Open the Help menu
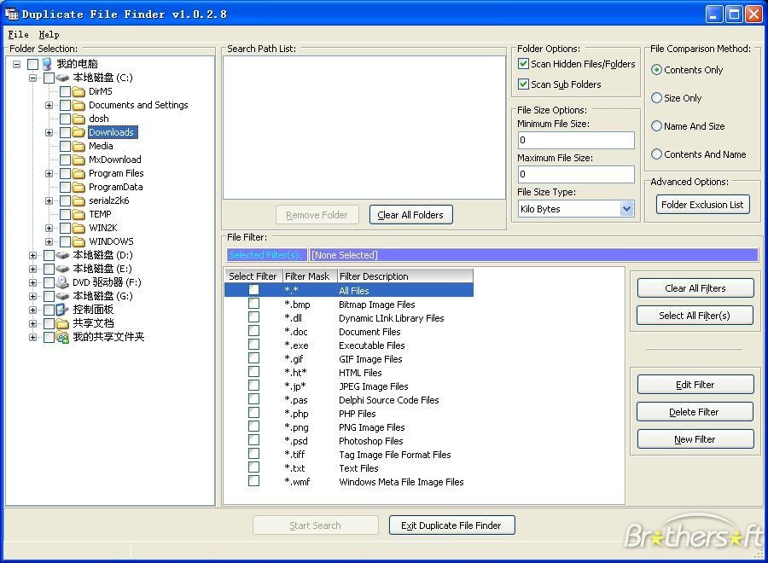Screen dimensions: 768x563 (x=49, y=34)
